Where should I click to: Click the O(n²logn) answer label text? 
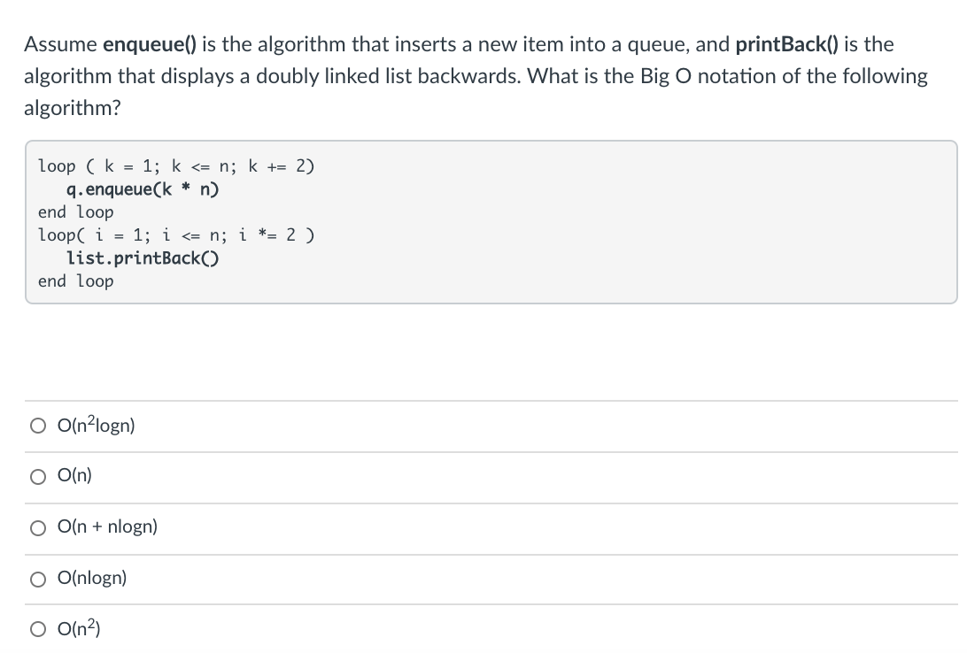point(97,425)
